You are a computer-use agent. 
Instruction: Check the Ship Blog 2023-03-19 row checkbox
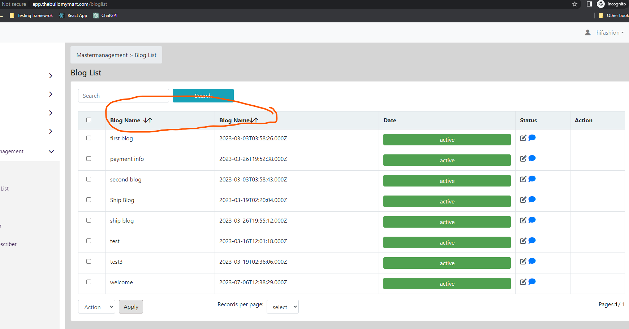(89, 199)
